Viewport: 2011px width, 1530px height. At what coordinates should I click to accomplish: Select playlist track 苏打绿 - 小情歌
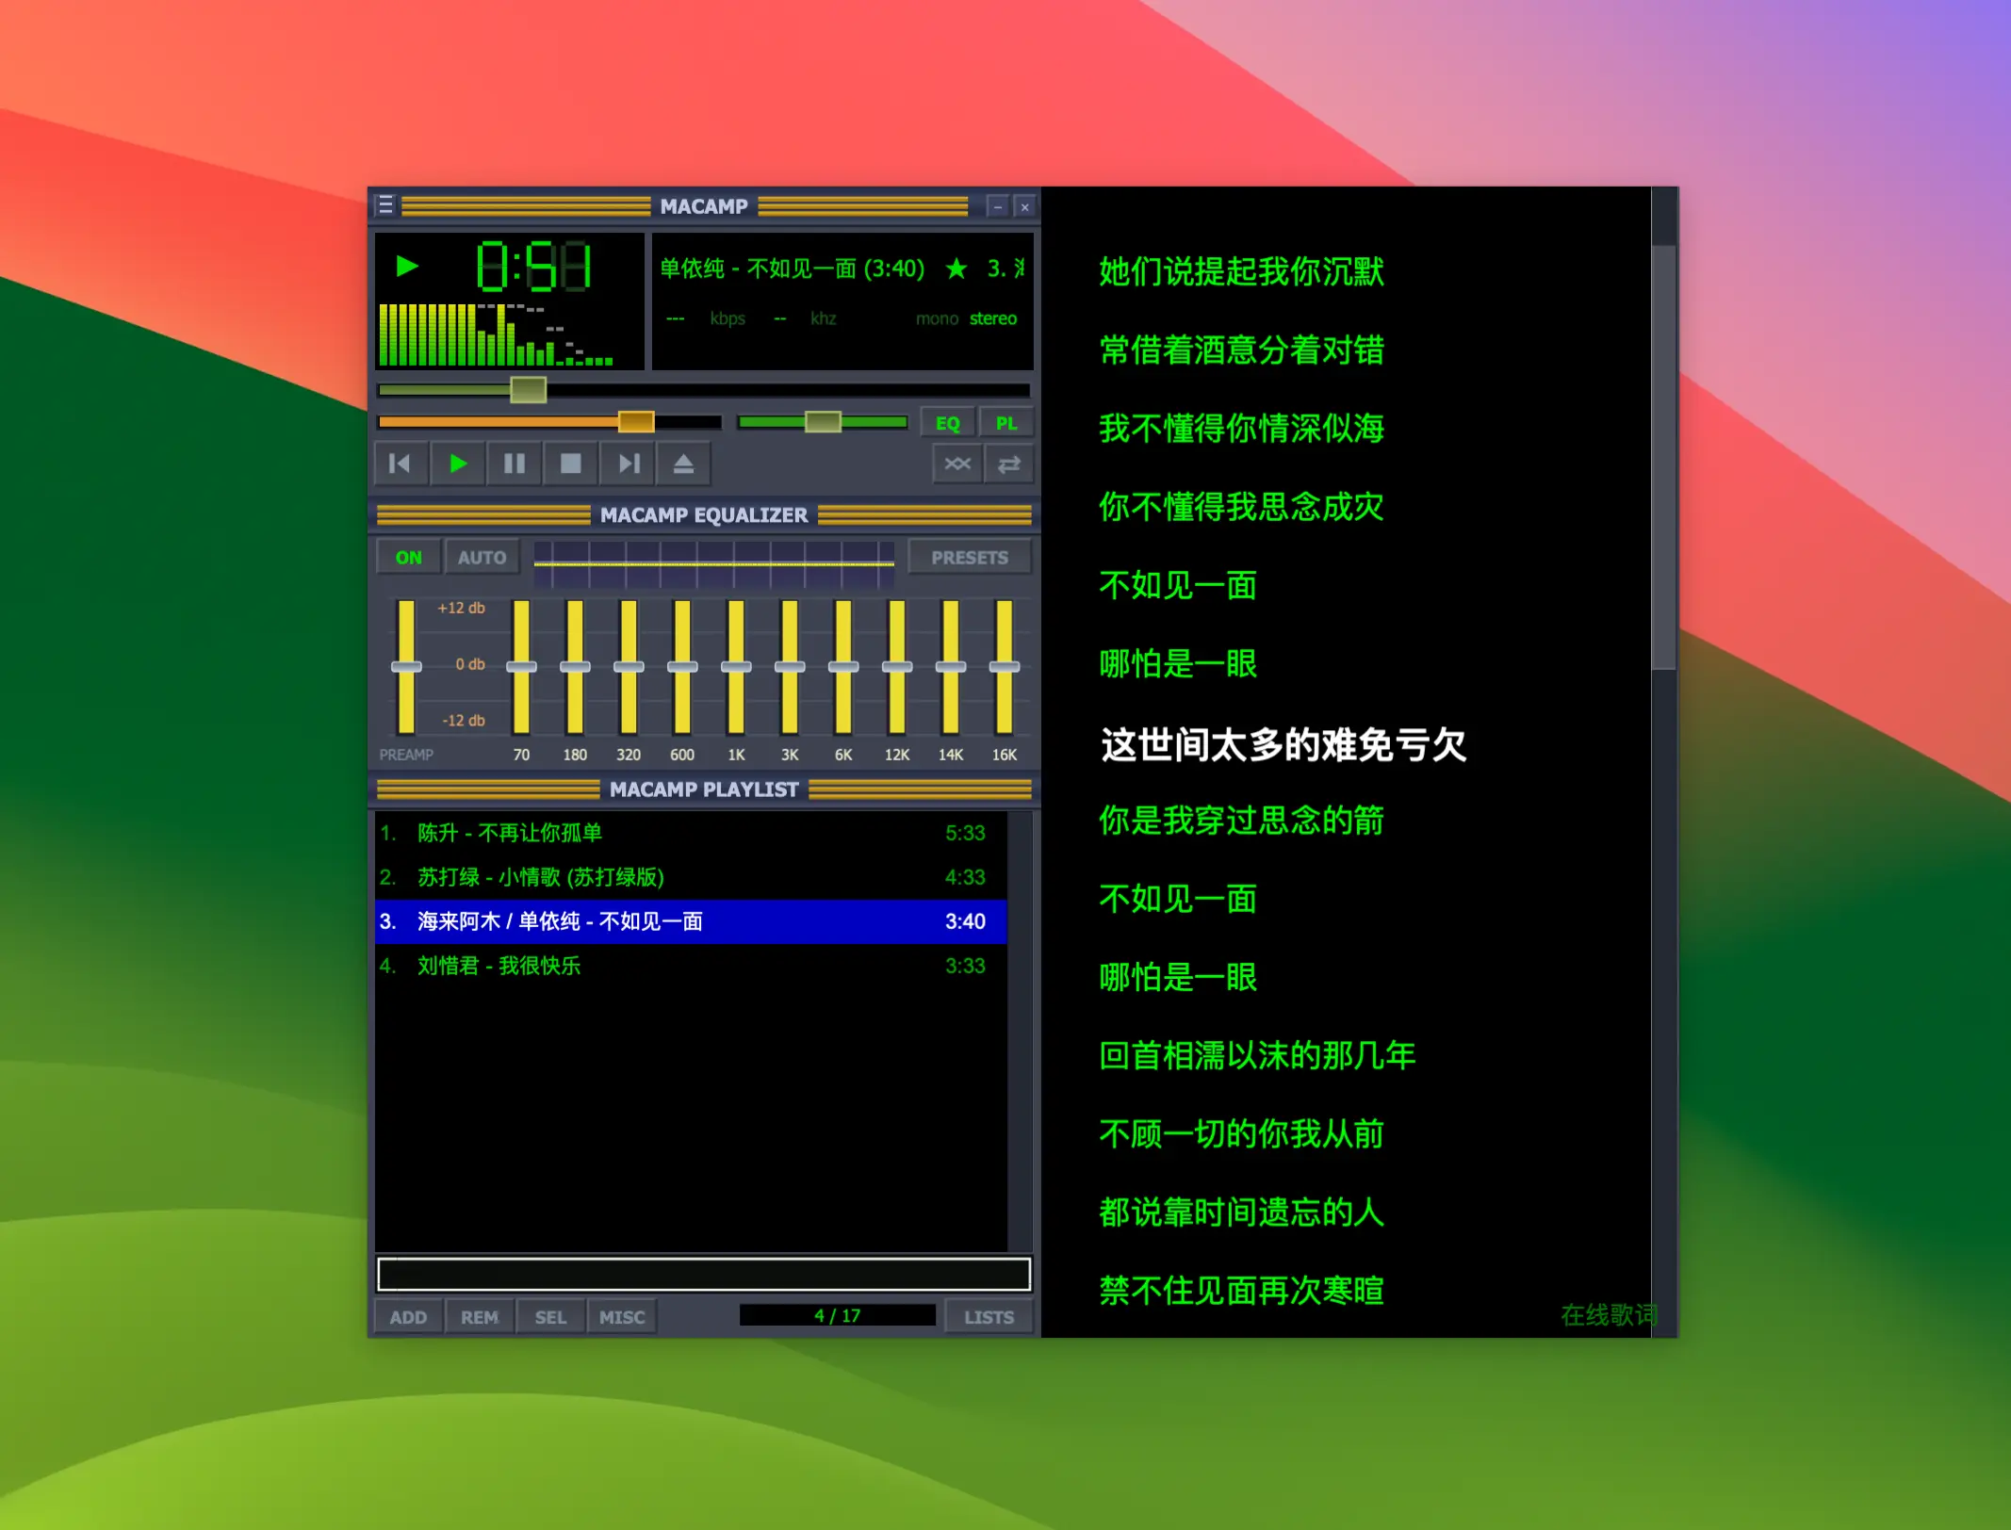coord(691,877)
